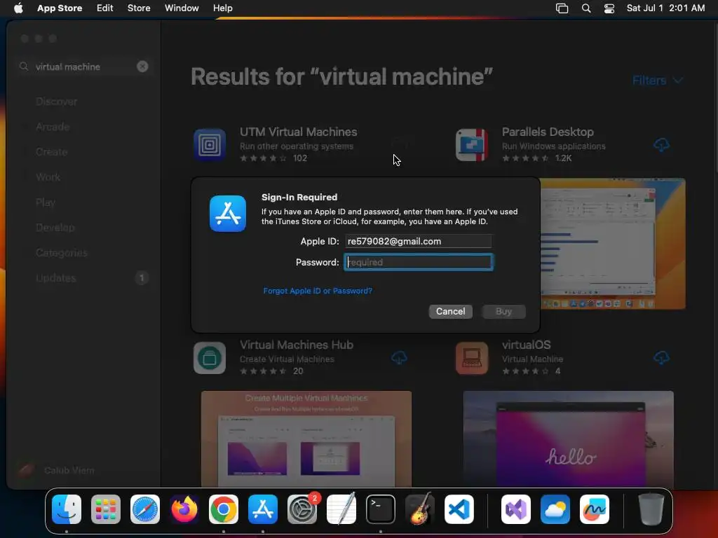Open Forgot Apple ID or Password link
Screen dimensions: 718x538
318,291
